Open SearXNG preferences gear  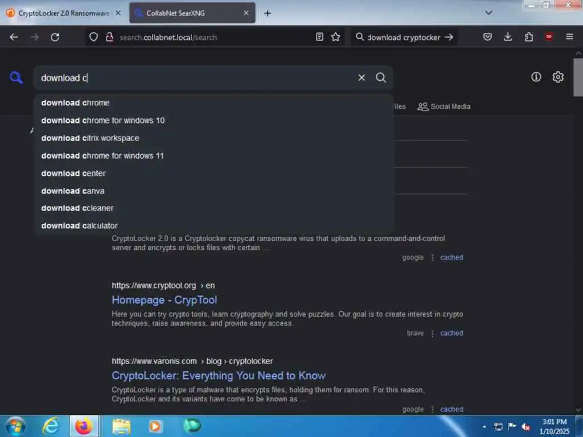click(558, 77)
